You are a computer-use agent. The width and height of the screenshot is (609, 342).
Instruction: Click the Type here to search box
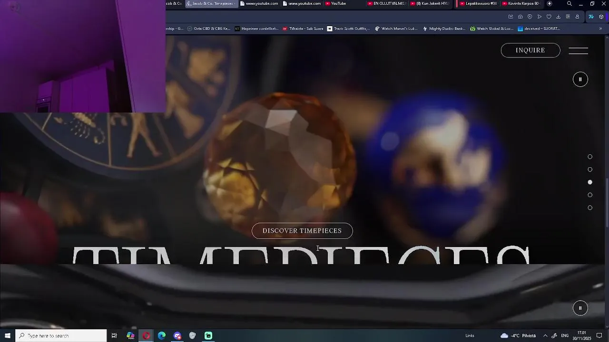click(x=61, y=336)
